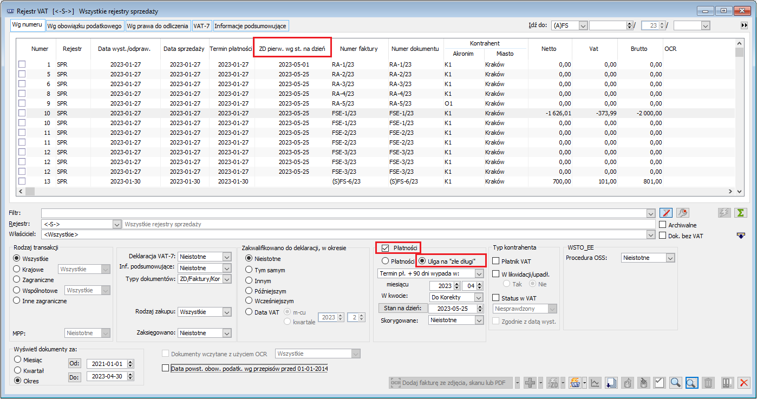Click the Stan na dzień button
The width and height of the screenshot is (757, 399).
click(x=402, y=308)
